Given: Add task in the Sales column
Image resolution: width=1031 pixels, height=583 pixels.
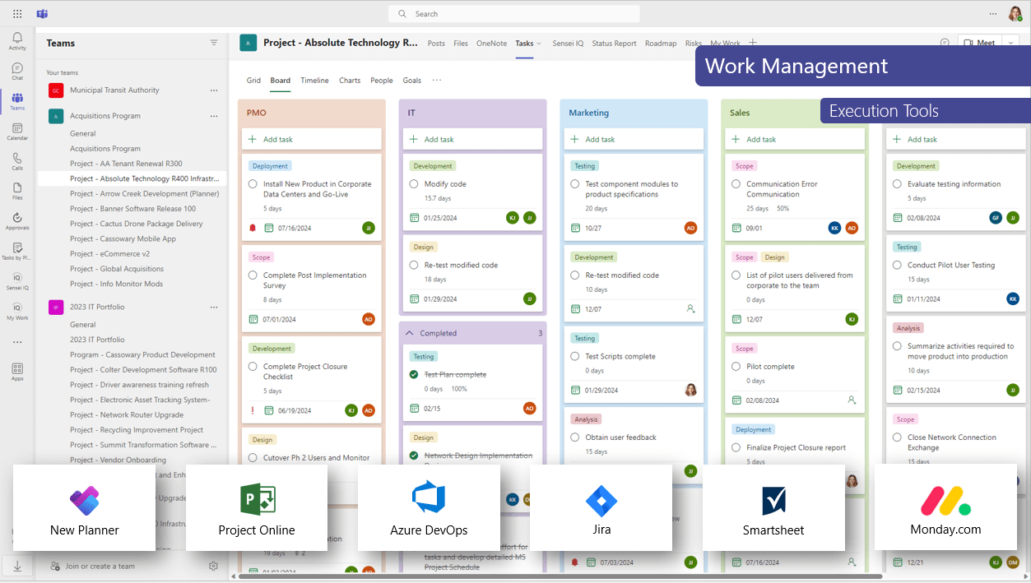Looking at the screenshot, I should point(795,139).
